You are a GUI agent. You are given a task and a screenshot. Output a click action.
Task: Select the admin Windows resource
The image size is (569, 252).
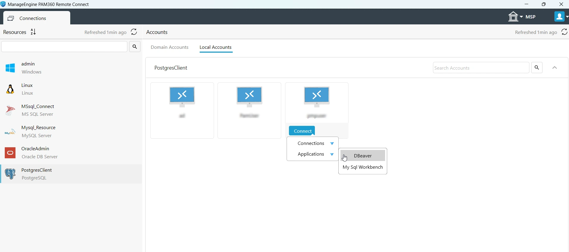pos(71,68)
